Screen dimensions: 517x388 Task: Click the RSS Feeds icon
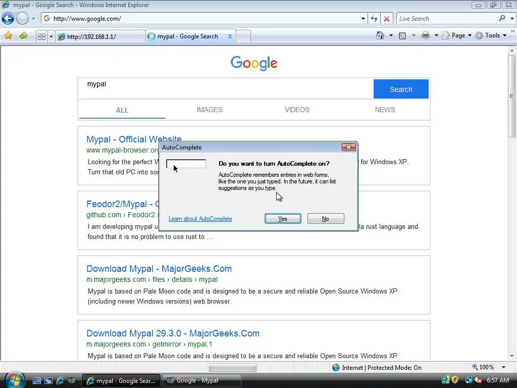[x=402, y=36]
